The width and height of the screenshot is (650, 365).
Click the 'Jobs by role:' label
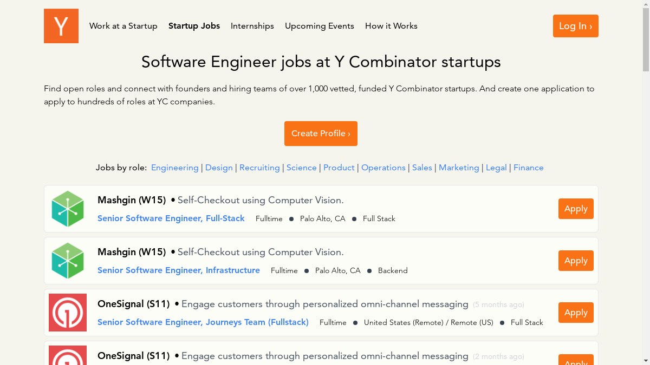(x=121, y=168)
